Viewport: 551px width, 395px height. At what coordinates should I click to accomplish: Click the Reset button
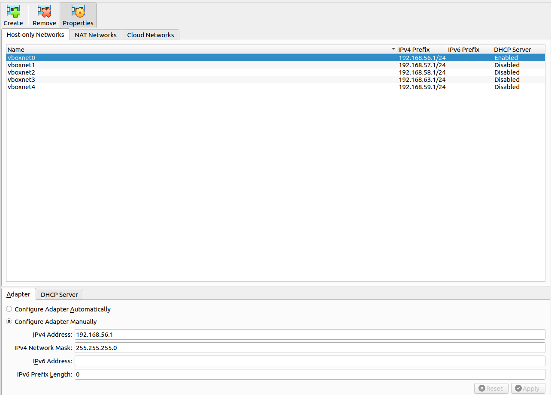click(x=491, y=389)
